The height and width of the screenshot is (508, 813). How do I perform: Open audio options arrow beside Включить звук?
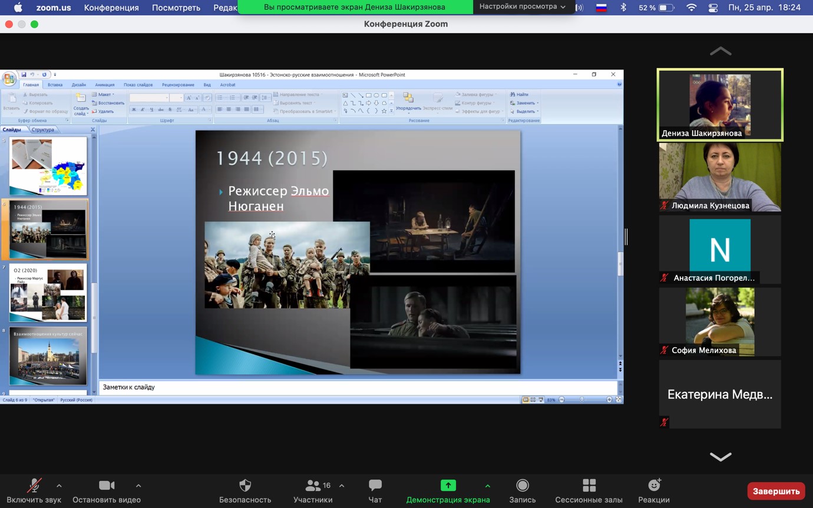59,486
